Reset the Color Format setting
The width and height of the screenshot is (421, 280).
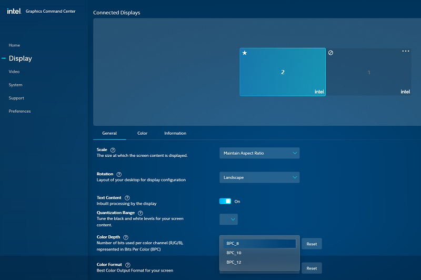[x=312, y=268]
